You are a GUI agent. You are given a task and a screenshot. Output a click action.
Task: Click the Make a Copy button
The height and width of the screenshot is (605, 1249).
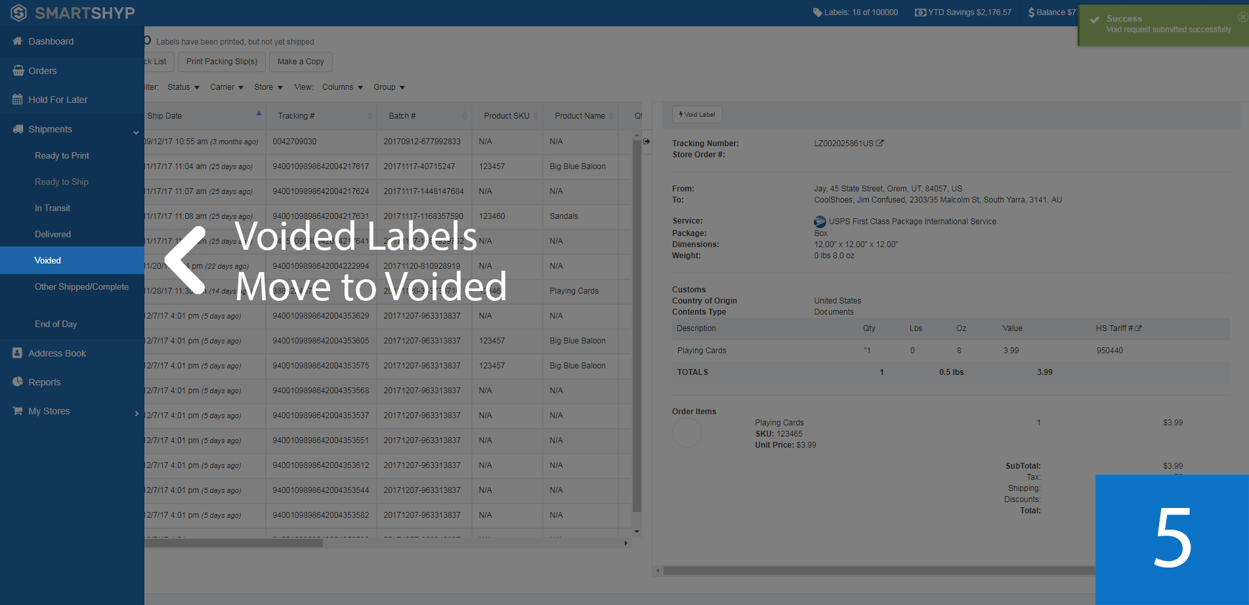pos(301,62)
